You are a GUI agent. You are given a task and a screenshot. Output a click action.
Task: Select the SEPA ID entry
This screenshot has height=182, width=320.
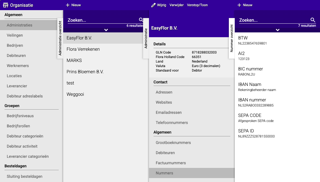(x=277, y=133)
